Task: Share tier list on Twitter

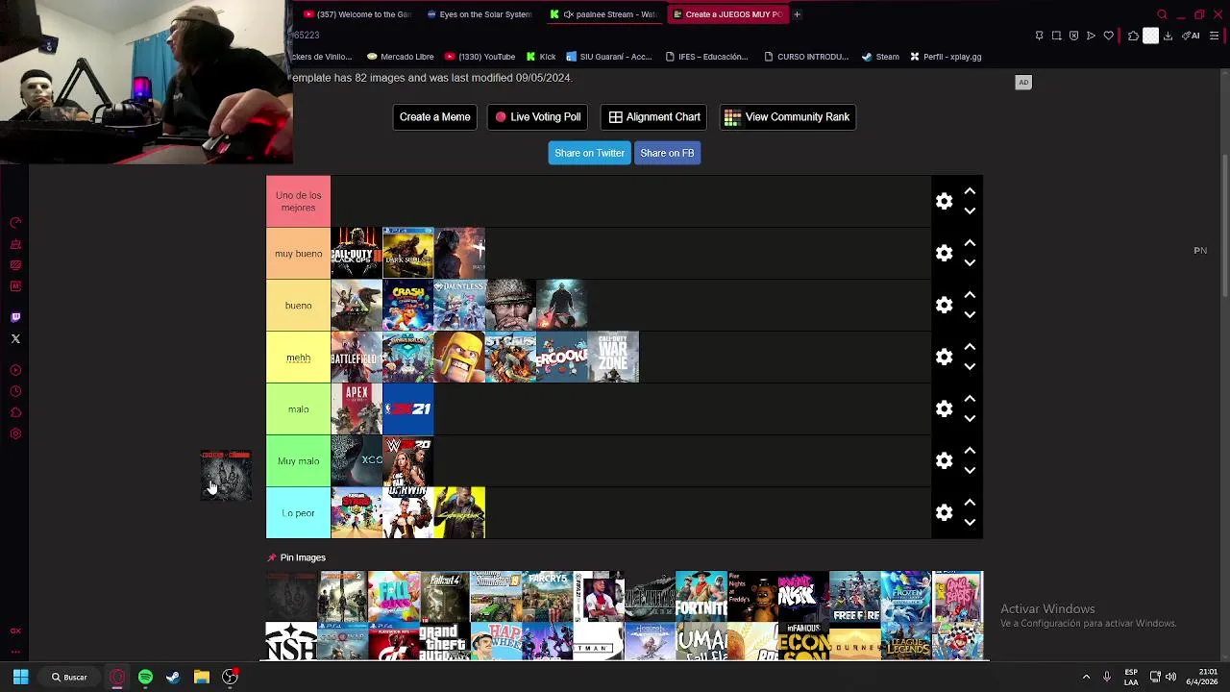Action: tap(589, 153)
